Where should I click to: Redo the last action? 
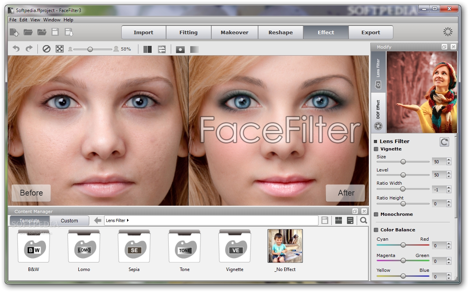(x=29, y=49)
